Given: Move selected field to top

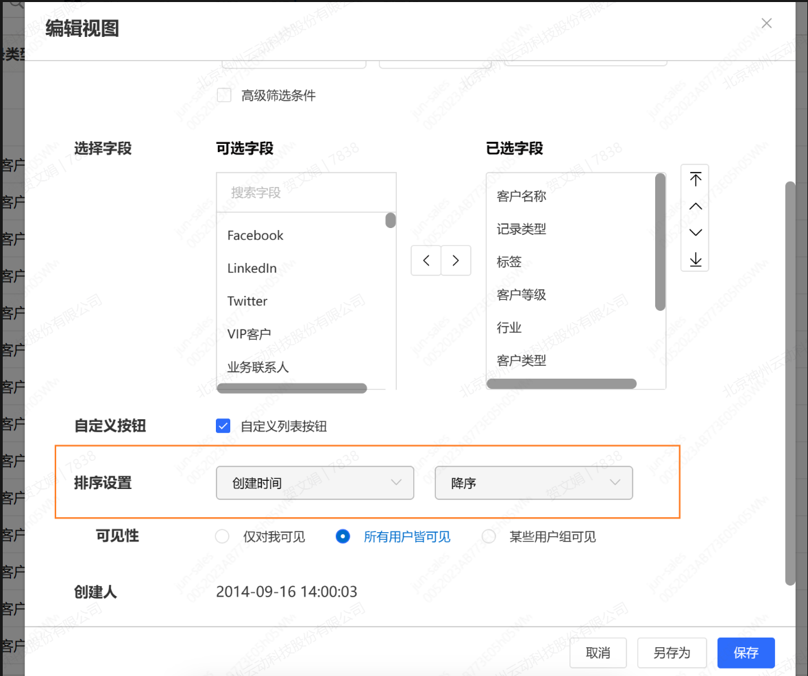Looking at the screenshot, I should pyautogui.click(x=695, y=179).
